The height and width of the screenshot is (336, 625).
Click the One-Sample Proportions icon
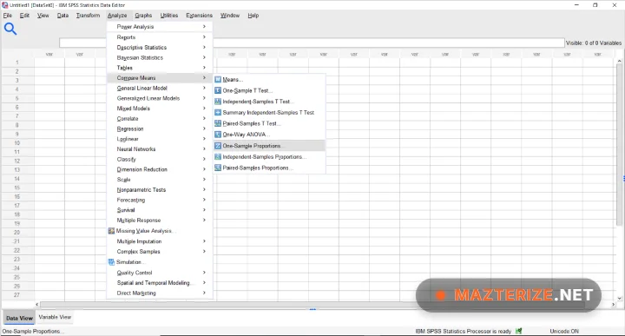point(218,146)
